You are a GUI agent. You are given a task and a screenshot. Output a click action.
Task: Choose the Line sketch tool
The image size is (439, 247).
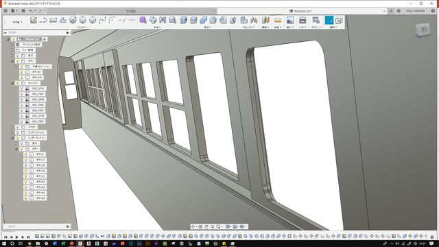[43, 20]
